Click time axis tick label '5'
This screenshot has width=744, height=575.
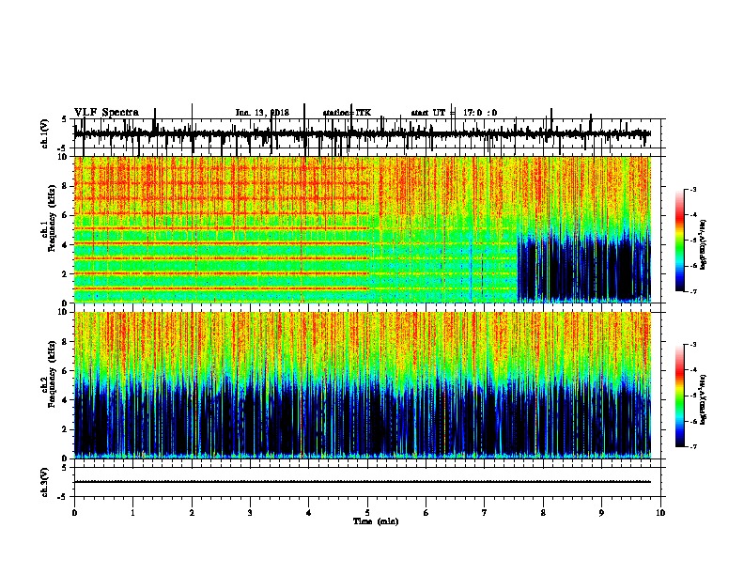coord(367,512)
